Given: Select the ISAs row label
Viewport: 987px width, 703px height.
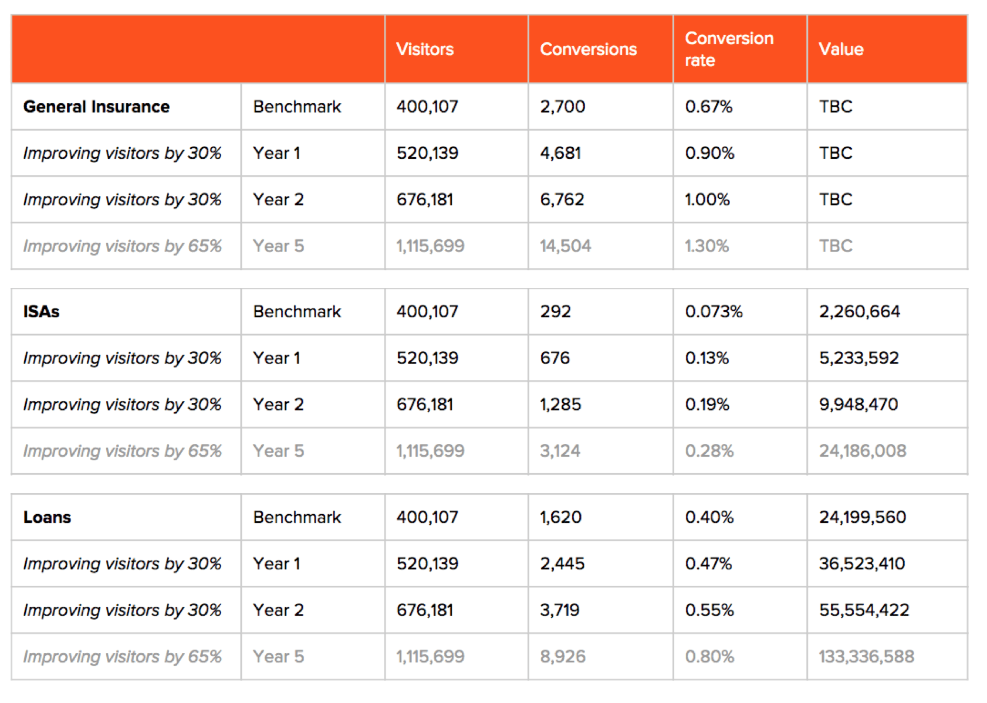Looking at the screenshot, I should pyautogui.click(x=41, y=311).
